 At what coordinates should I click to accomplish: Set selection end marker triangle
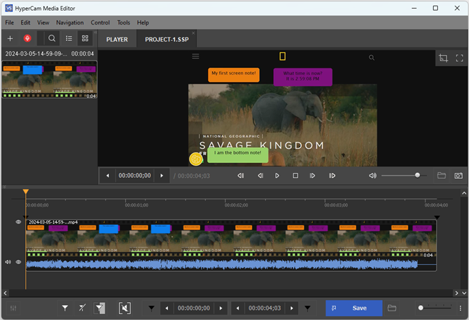click(x=307, y=308)
